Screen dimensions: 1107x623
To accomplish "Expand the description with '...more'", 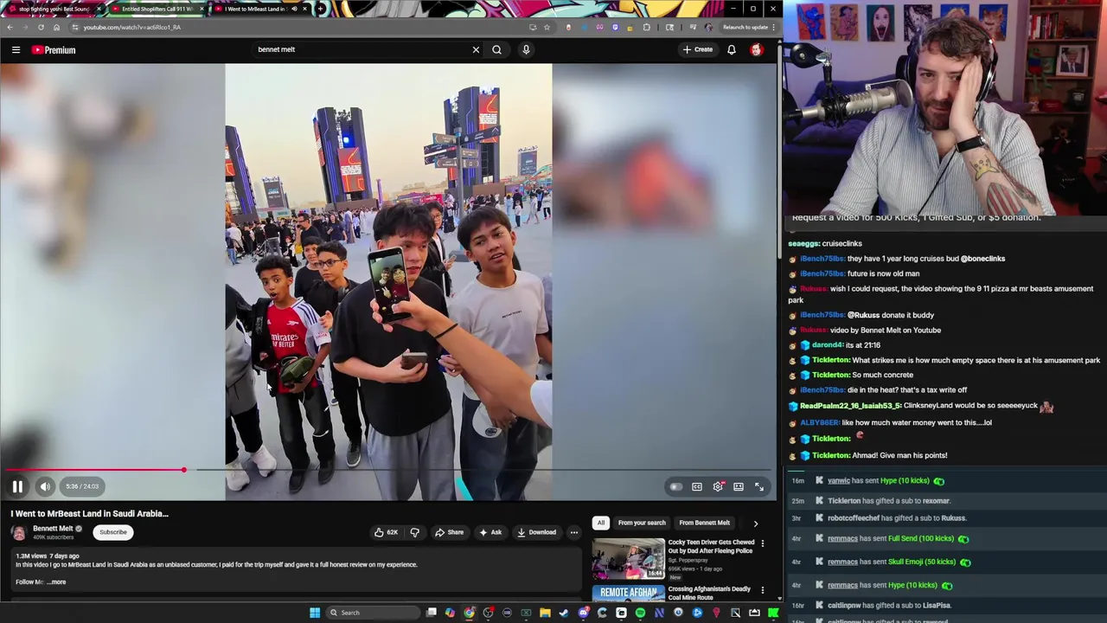I will 57,581.
